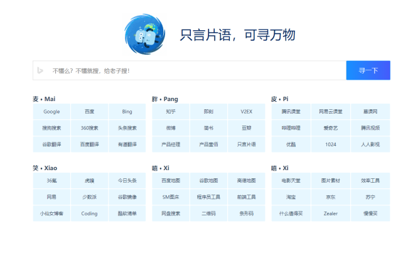Go to 即刻

[x=208, y=112]
